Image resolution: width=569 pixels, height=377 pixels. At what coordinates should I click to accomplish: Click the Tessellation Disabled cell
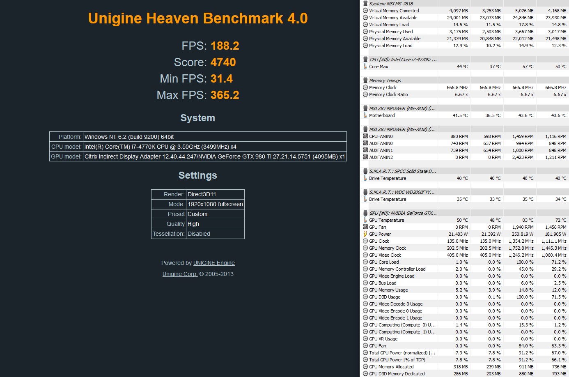coord(215,234)
